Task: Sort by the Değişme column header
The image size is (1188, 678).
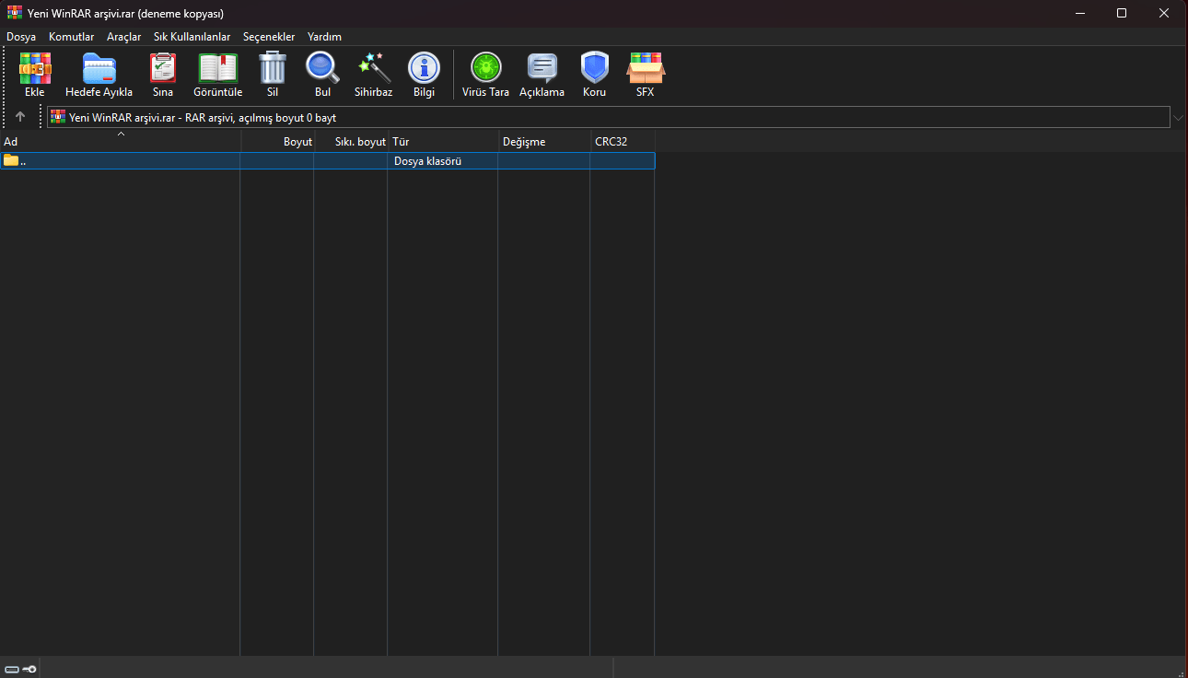Action: point(545,142)
